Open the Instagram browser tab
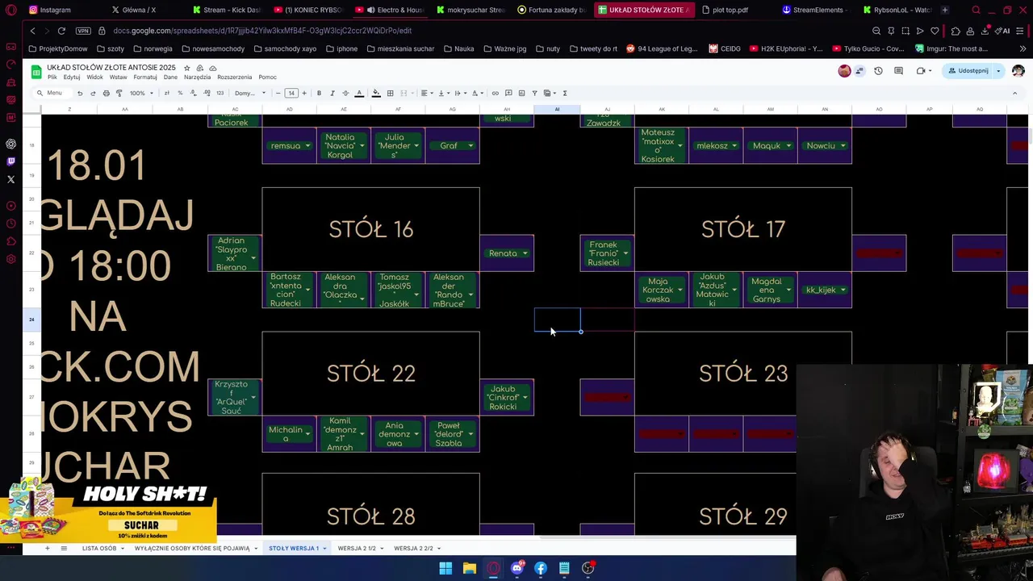This screenshot has height=581, width=1033. [x=55, y=10]
